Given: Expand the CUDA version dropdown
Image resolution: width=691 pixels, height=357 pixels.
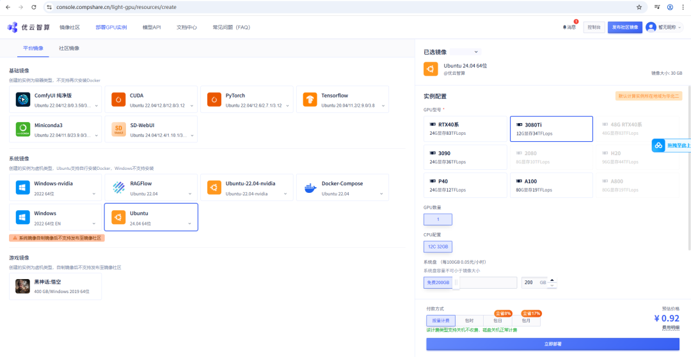Looking at the screenshot, I should [x=192, y=106].
